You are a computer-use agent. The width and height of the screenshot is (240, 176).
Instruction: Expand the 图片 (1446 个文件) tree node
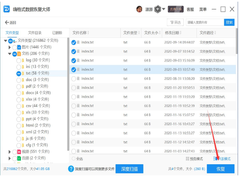point(9,47)
